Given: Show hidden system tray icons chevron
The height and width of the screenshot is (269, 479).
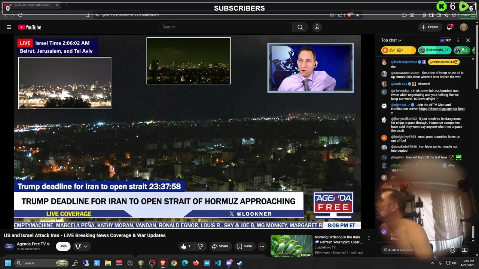Looking at the screenshot, I should 432,263.
